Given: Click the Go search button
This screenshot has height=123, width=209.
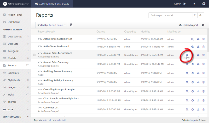Looking at the screenshot, I should (201, 15).
